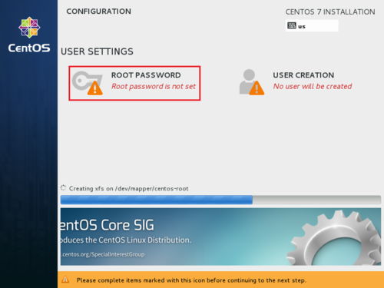Click orange warning triangle on user icon
This screenshot has width=384, height=288.
257,88
